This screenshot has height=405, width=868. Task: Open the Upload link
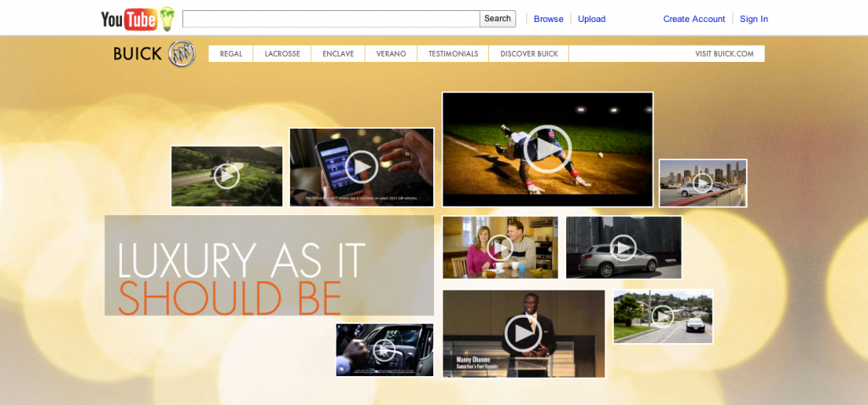[592, 19]
